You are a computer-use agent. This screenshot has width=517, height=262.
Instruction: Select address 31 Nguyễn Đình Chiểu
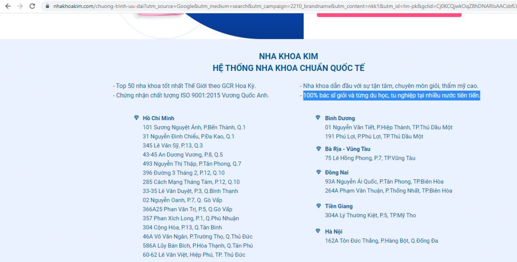(188, 137)
